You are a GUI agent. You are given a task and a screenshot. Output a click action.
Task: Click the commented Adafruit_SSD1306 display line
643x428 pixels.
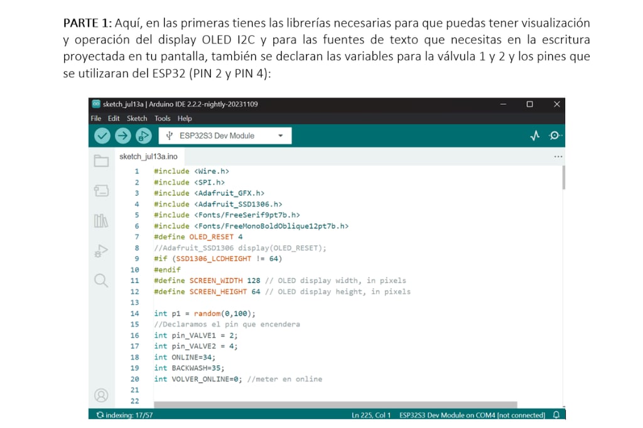click(240, 248)
